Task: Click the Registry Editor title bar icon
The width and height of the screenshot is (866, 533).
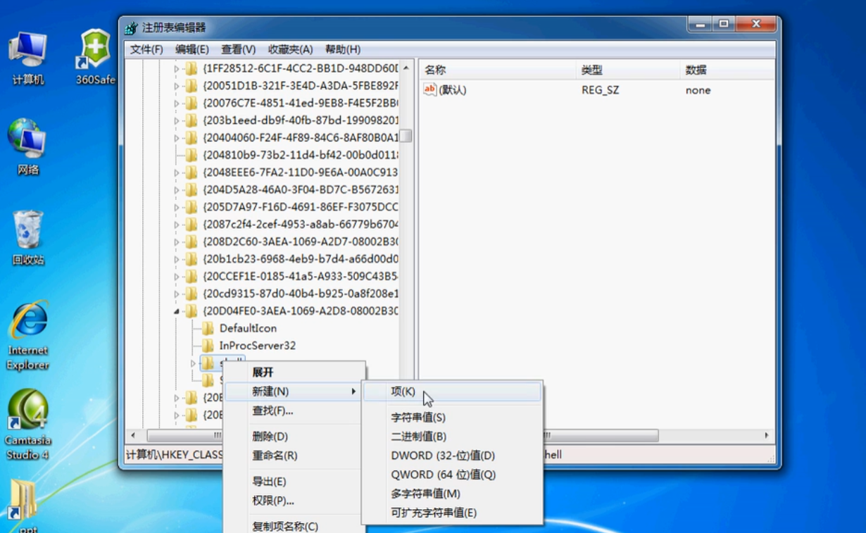Action: 131,27
